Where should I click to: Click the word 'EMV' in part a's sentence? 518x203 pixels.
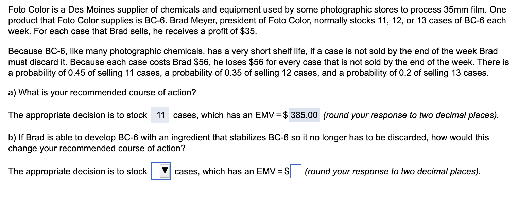coord(265,115)
